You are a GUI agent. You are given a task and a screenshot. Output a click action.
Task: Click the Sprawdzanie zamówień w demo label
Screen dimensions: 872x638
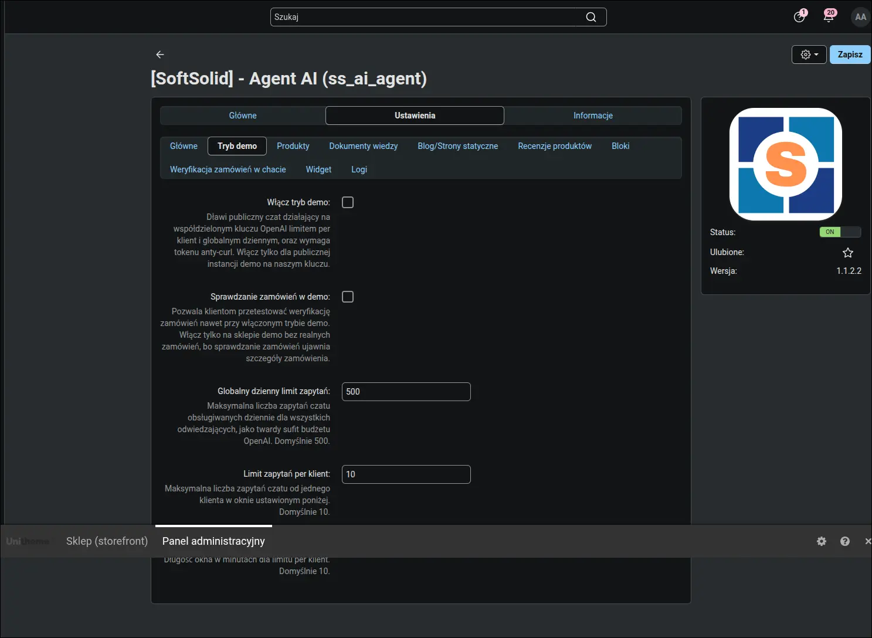[270, 297]
